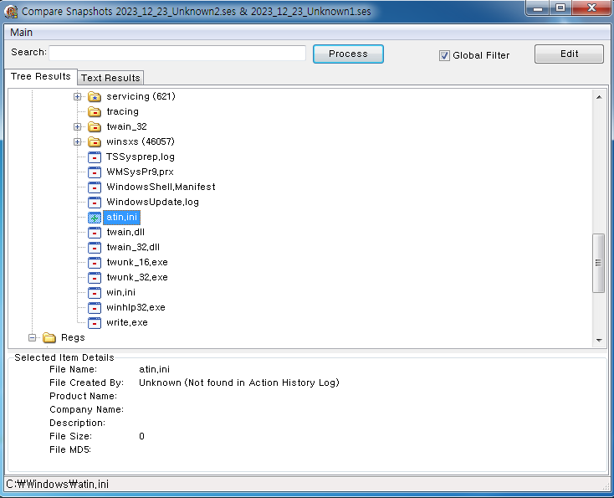Viewport: 614px width, 498px height.
Task: Click the File Size value 0
Action: click(141, 437)
